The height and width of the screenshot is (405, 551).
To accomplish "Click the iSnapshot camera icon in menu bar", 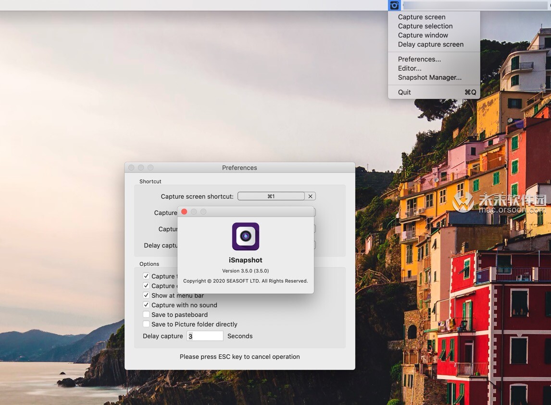I will coord(394,5).
